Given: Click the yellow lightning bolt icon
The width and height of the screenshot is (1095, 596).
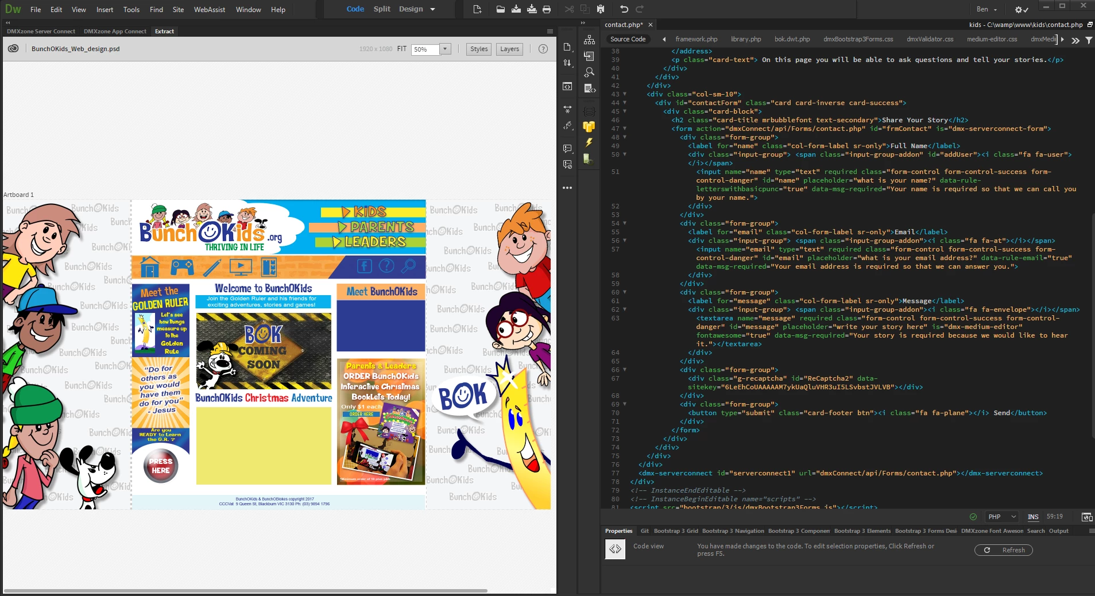Looking at the screenshot, I should click(589, 142).
